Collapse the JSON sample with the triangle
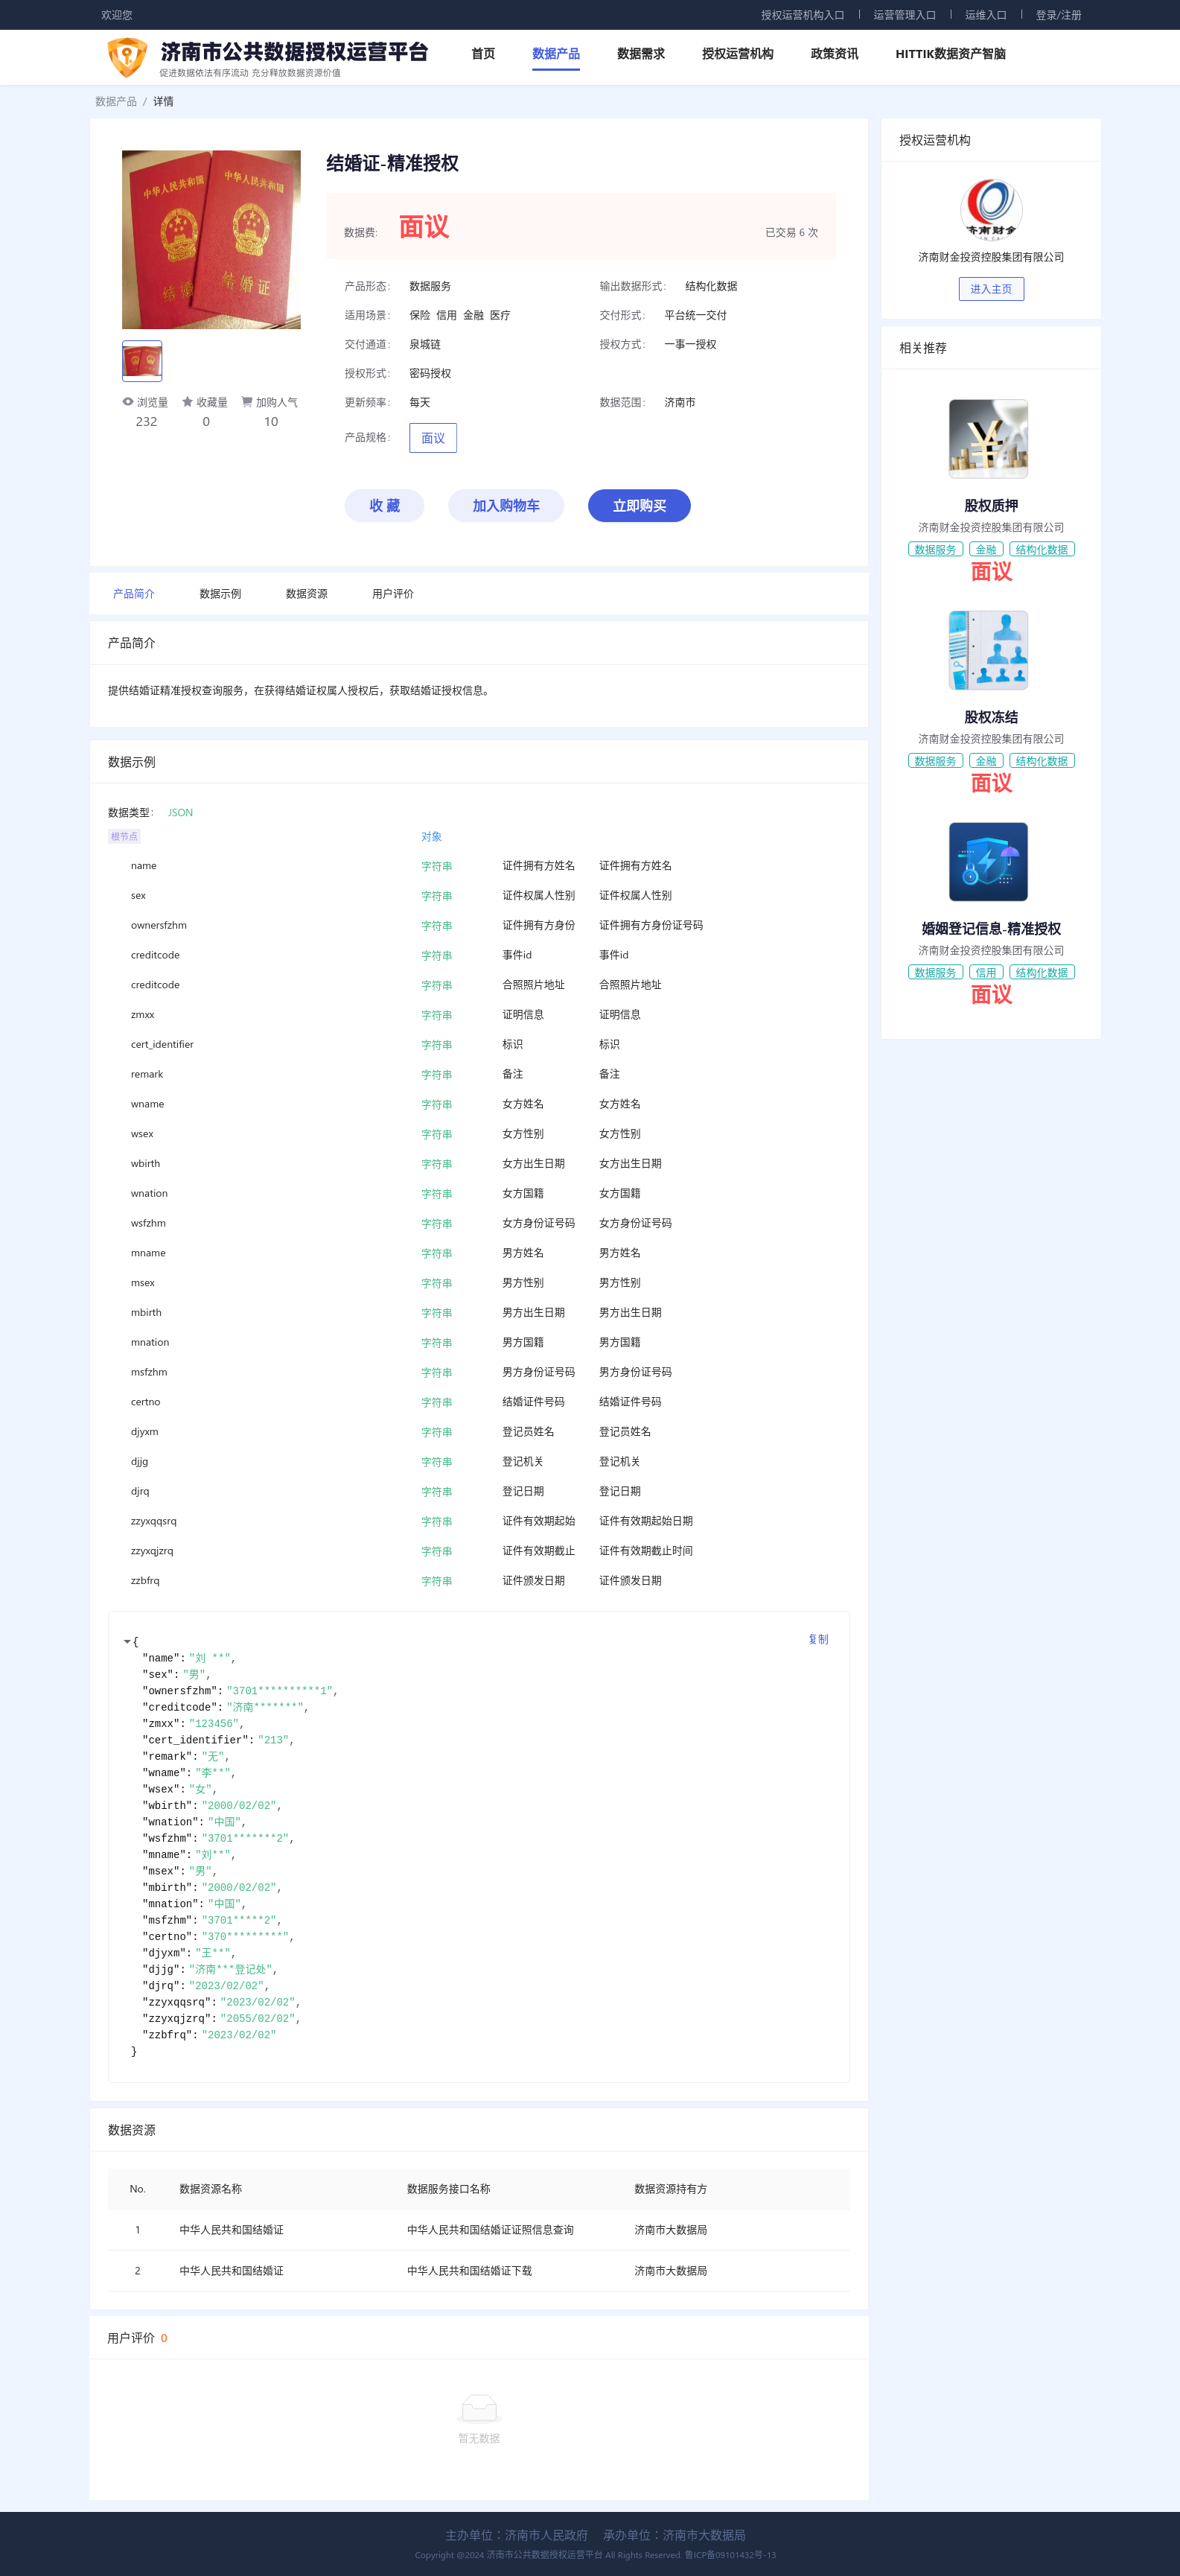Image resolution: width=1180 pixels, height=2576 pixels. (127, 1641)
